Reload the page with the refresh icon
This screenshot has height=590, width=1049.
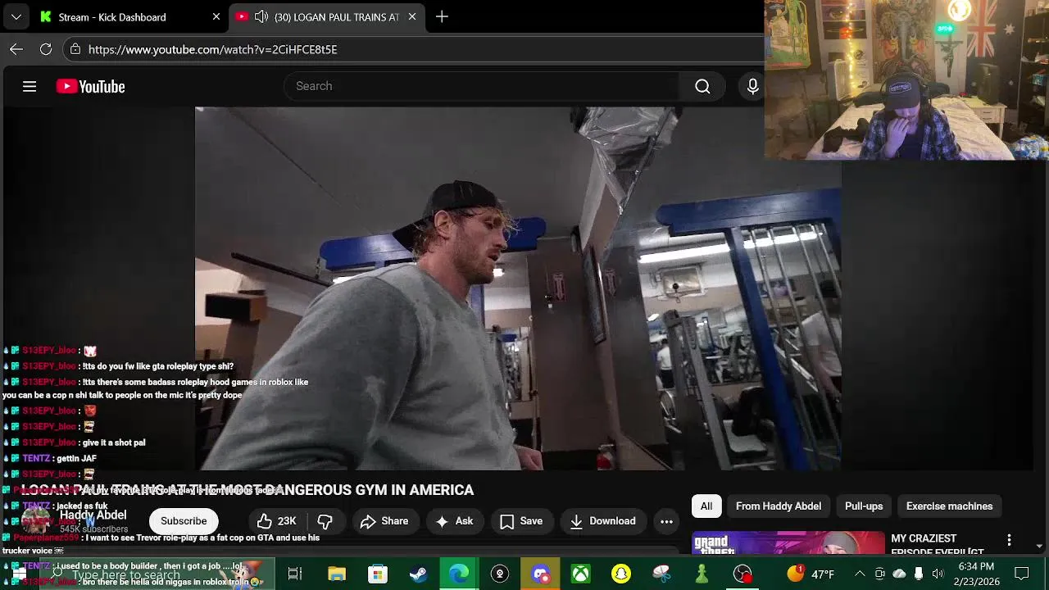click(46, 49)
